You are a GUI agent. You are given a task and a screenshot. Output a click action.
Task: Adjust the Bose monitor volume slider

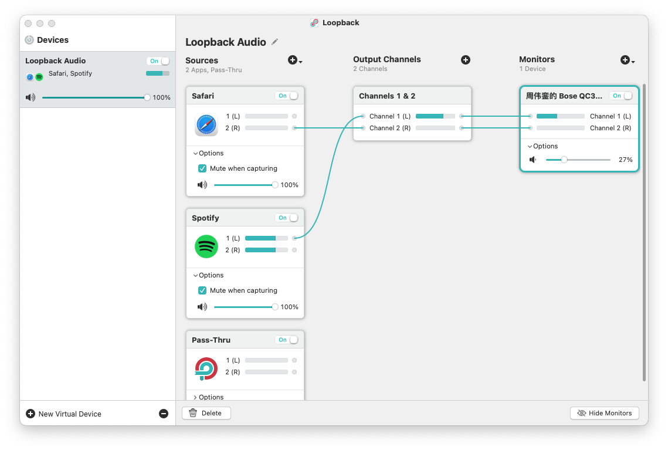(564, 160)
